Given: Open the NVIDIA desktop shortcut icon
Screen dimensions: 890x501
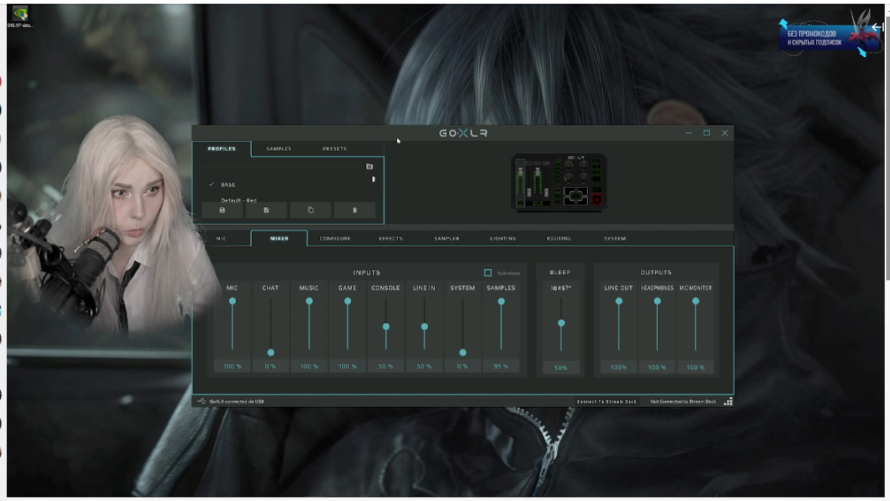Looking at the screenshot, I should coord(20,14).
